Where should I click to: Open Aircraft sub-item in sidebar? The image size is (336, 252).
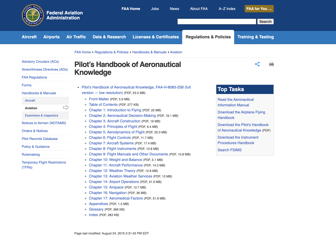[x=30, y=101]
